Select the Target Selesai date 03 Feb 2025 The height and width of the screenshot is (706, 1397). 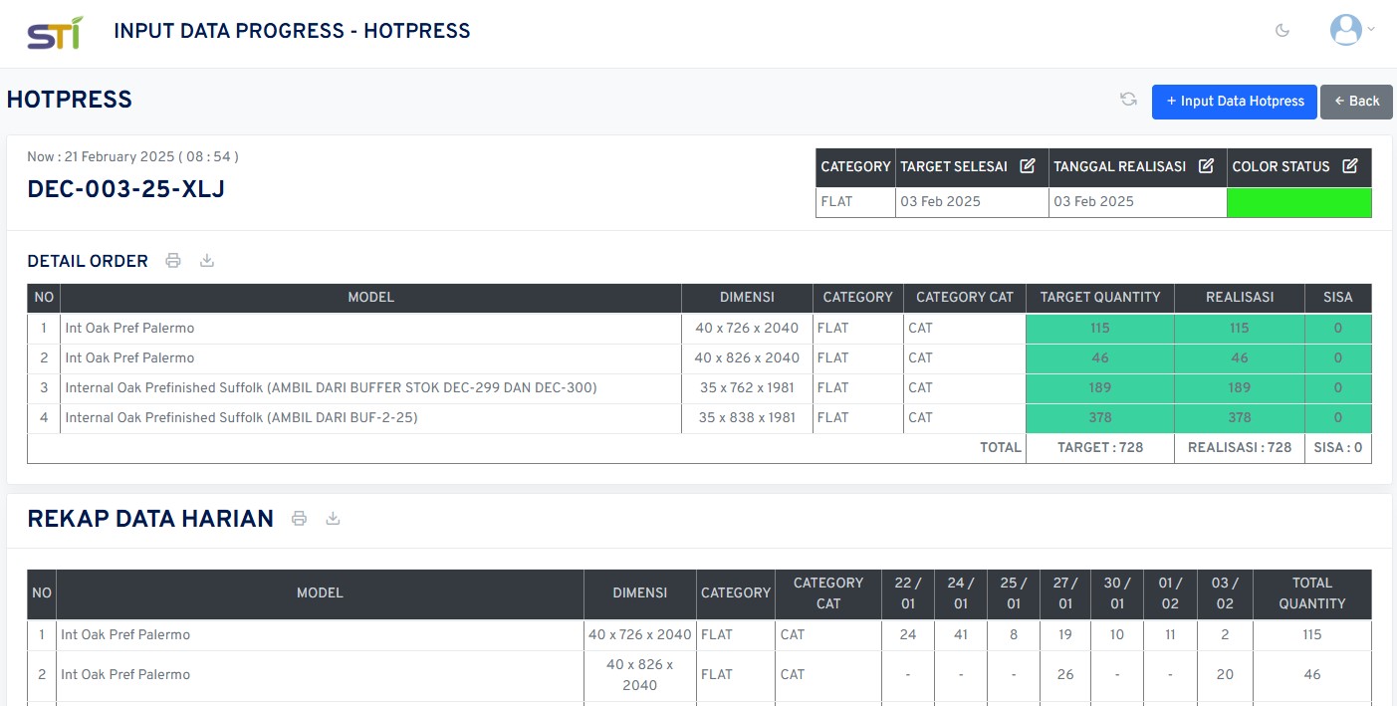tap(940, 201)
